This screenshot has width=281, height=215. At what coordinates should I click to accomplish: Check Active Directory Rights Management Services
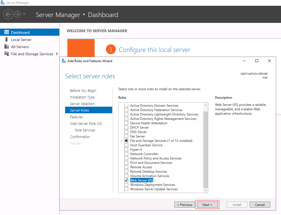pyautogui.click(x=126, y=119)
